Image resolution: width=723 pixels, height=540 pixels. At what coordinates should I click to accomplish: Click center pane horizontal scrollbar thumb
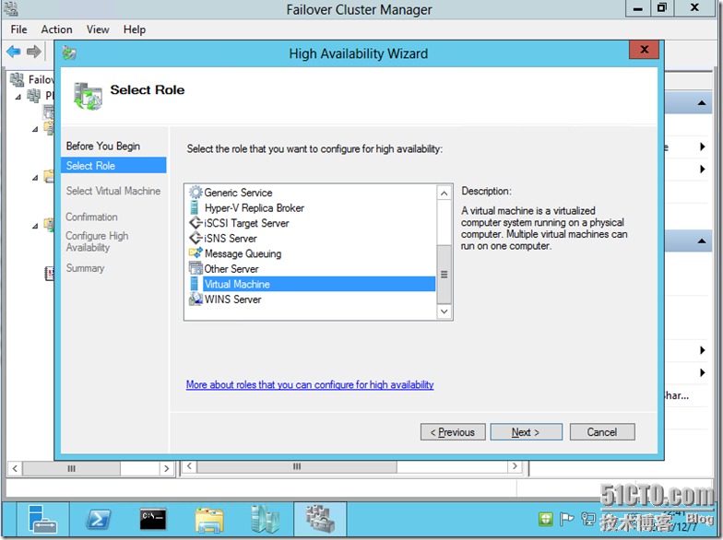[297, 466]
